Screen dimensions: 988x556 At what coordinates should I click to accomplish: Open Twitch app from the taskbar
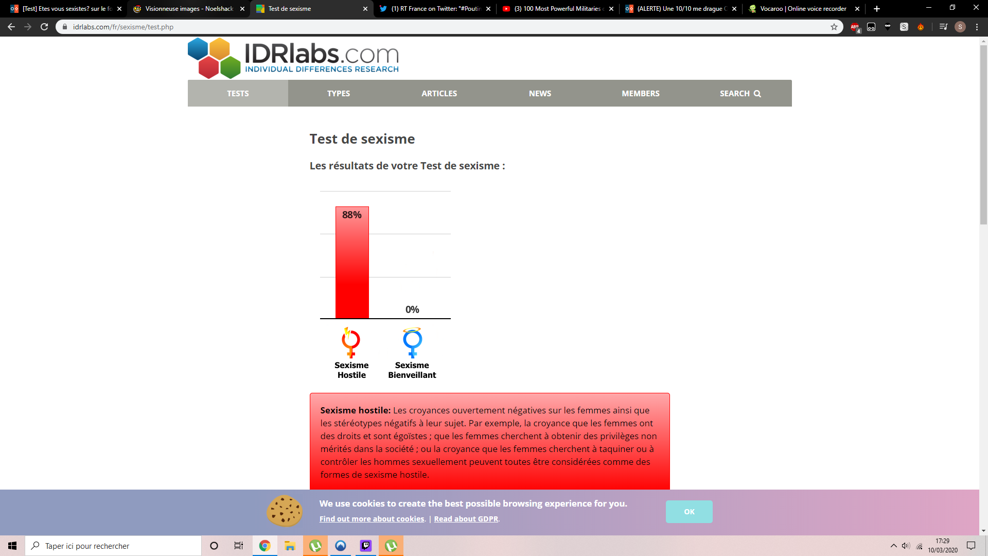pyautogui.click(x=366, y=546)
